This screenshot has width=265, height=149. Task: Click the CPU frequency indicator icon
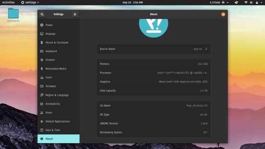pos(223,2)
